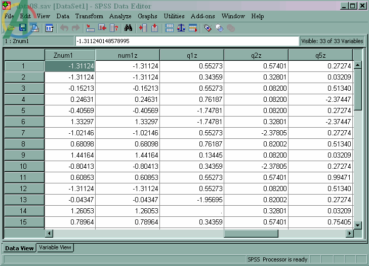Click the Save File floppy icon

pos(23,28)
